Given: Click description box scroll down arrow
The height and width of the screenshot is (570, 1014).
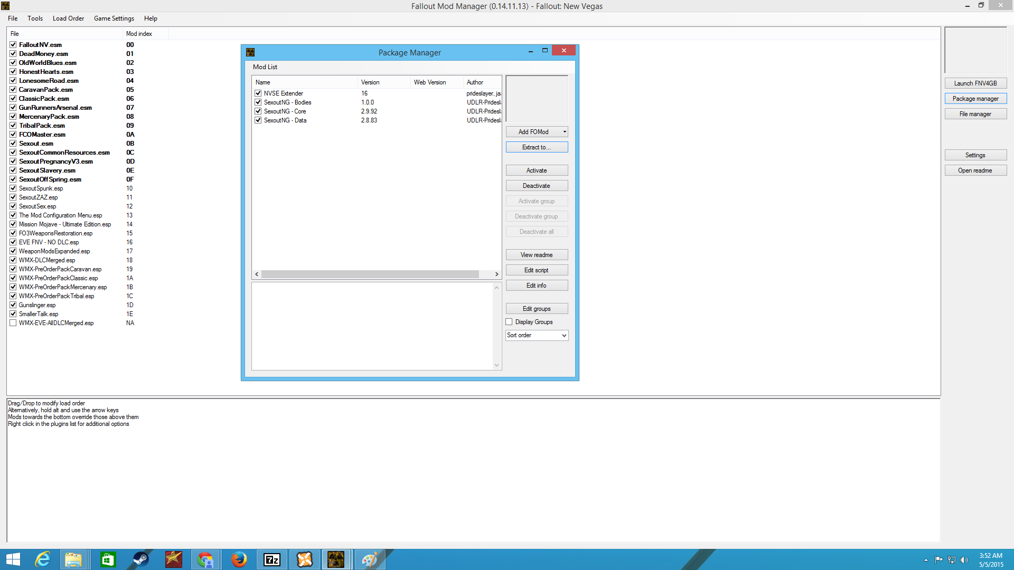Looking at the screenshot, I should coord(496,365).
